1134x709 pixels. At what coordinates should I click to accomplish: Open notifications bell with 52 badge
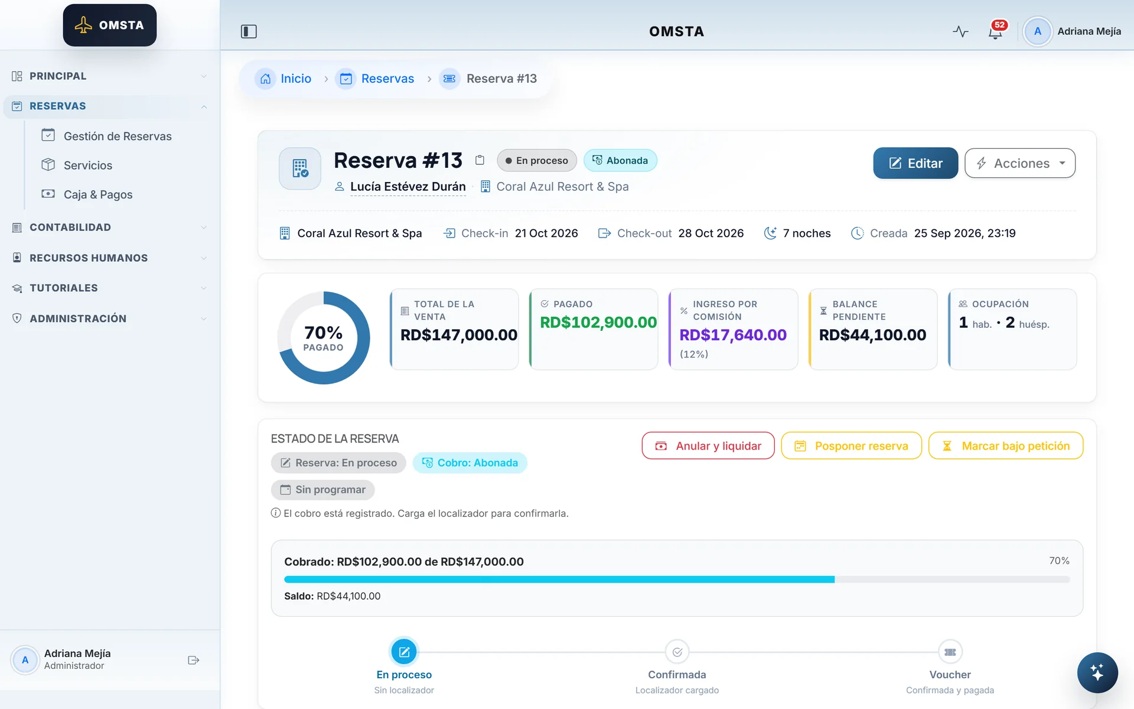tap(996, 31)
